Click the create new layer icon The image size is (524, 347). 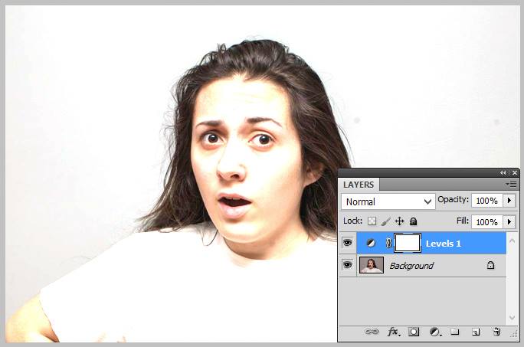coord(476,332)
